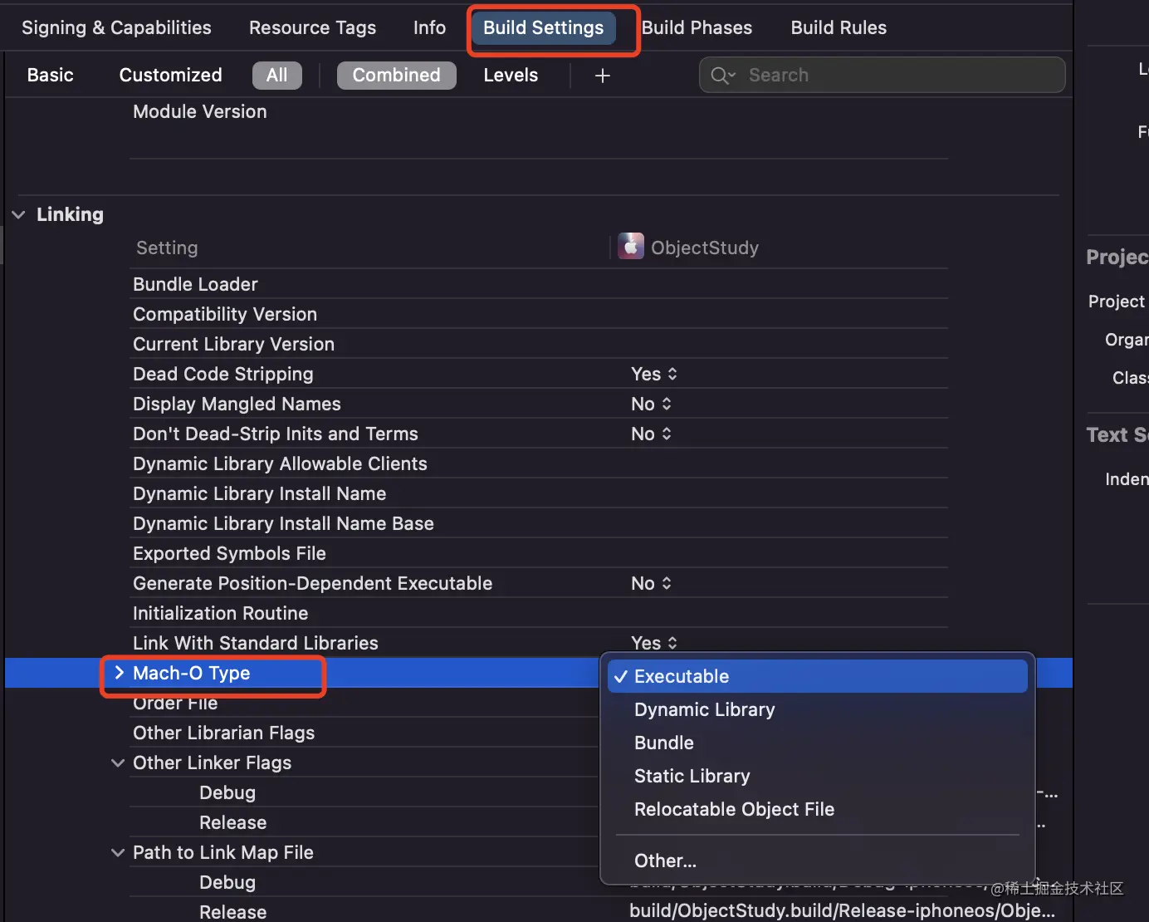Select Release under Other Linker Flags
Image resolution: width=1149 pixels, height=922 pixels.
point(232,822)
